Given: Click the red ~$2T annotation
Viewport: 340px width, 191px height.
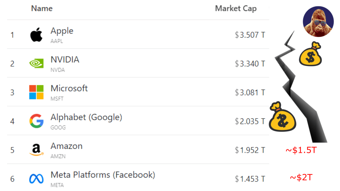Looking at the screenshot, I should (301, 178).
